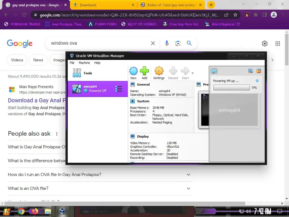Expand 'How do I run an OVA file' question

tap(100, 175)
